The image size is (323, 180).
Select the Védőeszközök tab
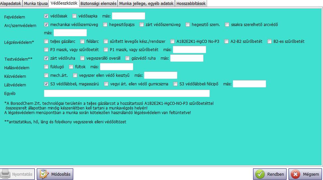point(64,3)
